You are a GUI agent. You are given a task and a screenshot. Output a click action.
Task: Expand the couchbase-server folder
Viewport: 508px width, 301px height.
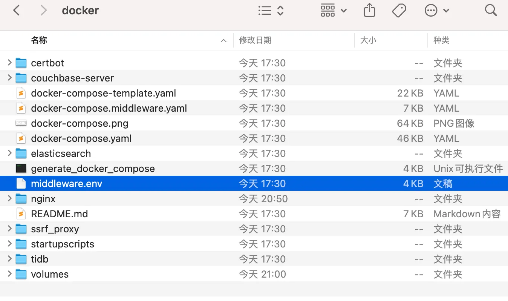tap(9, 78)
